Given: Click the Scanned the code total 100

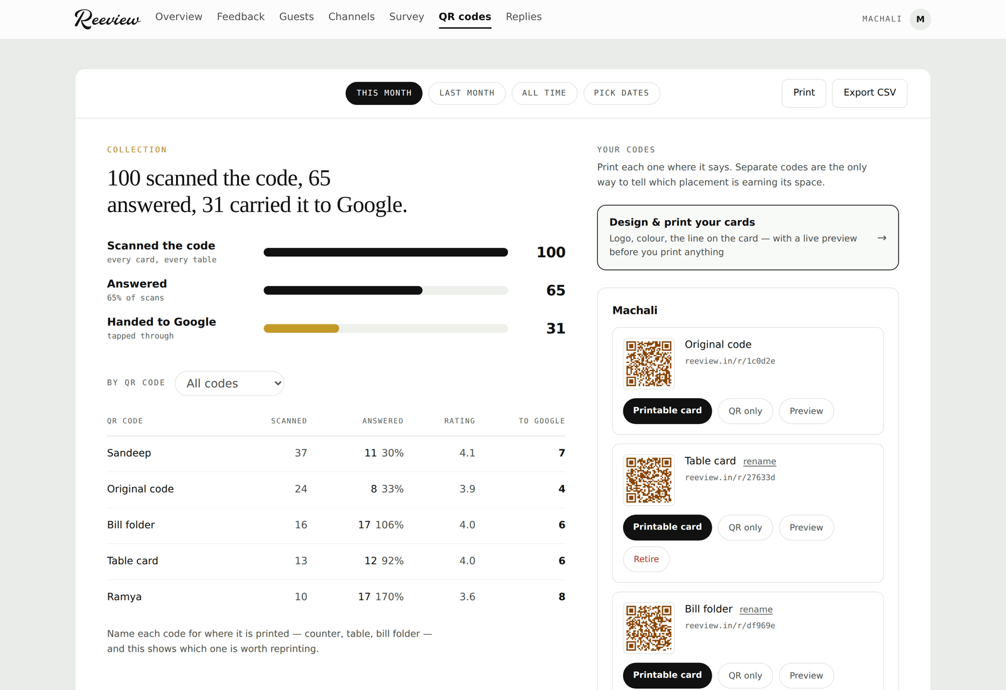Looking at the screenshot, I should click(551, 252).
